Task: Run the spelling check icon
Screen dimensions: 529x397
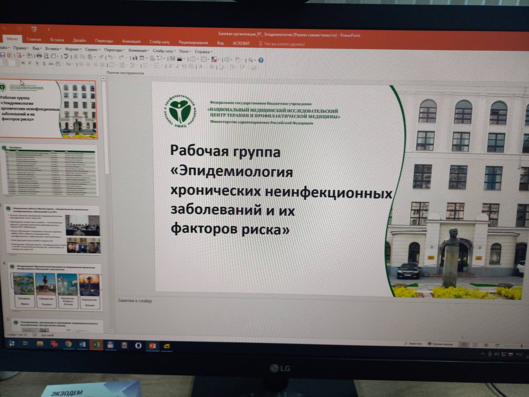Action: (66, 57)
